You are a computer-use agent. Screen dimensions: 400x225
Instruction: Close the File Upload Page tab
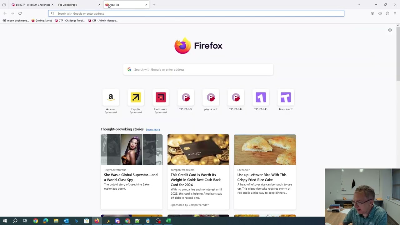(x=99, y=5)
